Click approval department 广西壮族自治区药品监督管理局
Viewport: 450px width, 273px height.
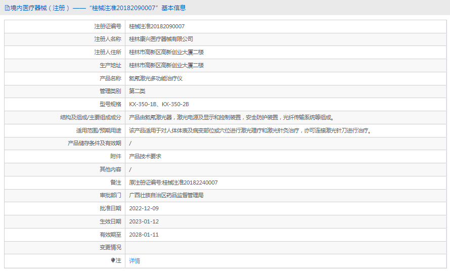coord(166,195)
